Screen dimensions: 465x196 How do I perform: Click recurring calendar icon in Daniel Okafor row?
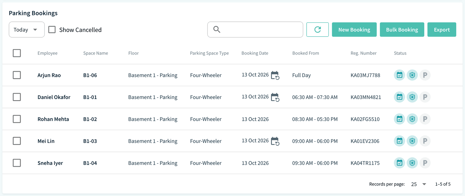click(x=275, y=97)
